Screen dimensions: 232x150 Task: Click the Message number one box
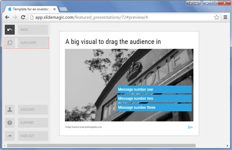[x=154, y=89]
